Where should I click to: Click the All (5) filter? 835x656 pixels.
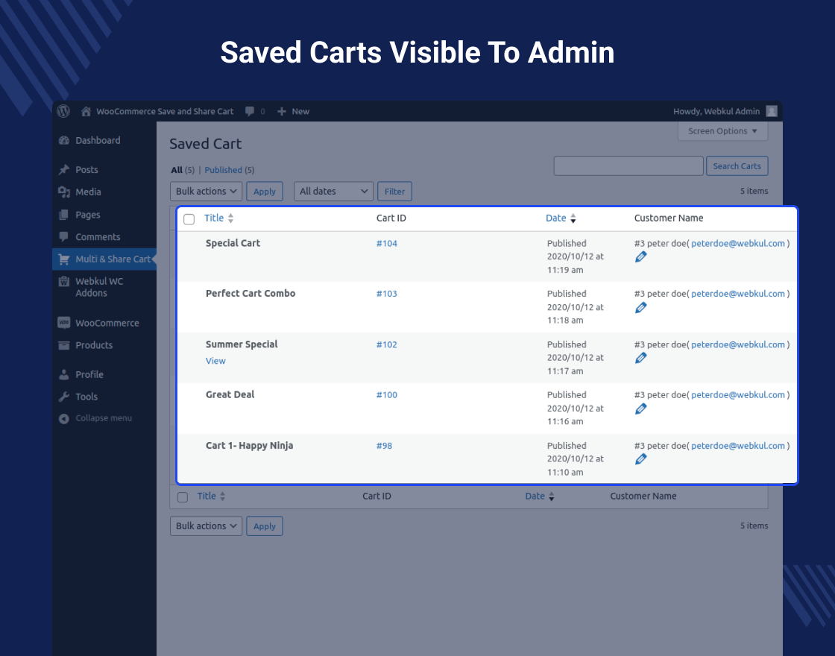[x=183, y=170]
